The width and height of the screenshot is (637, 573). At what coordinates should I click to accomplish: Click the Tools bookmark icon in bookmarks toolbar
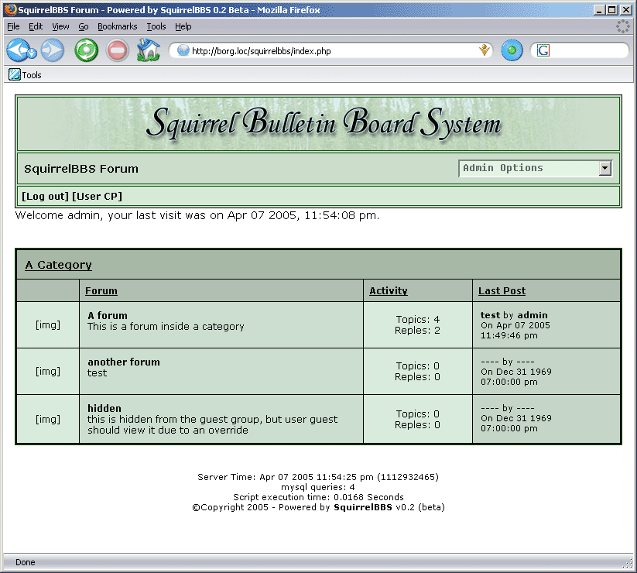pos(15,74)
